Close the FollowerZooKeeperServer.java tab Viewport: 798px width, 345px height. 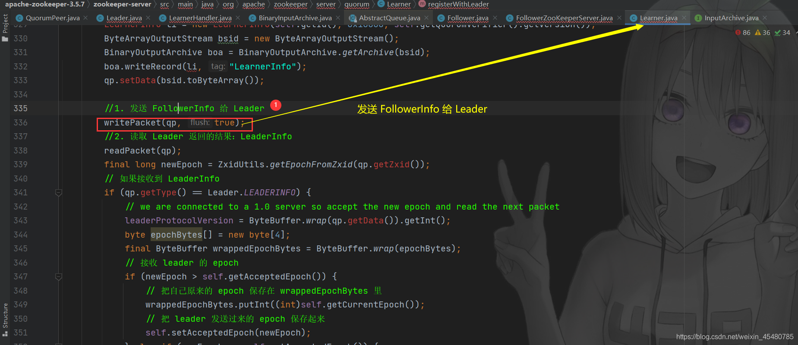tap(619, 18)
